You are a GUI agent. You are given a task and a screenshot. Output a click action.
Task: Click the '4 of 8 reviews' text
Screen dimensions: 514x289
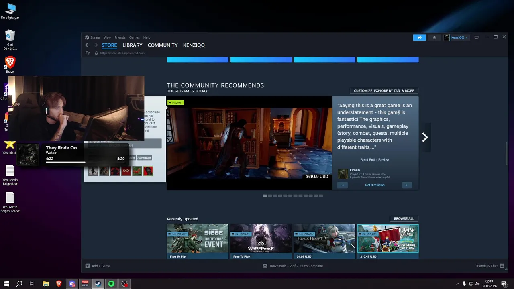tap(375, 185)
